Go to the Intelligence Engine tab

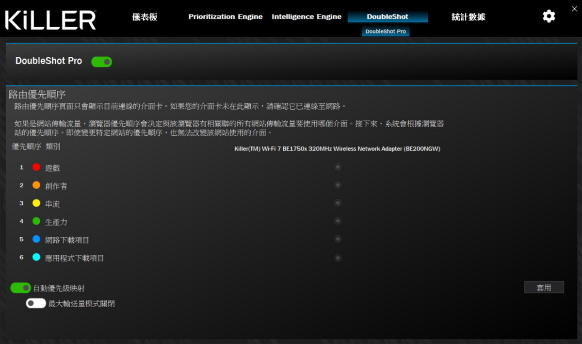[306, 17]
